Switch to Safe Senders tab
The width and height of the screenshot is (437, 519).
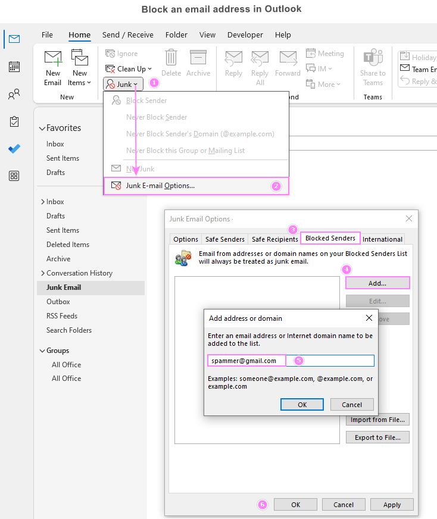click(x=225, y=239)
